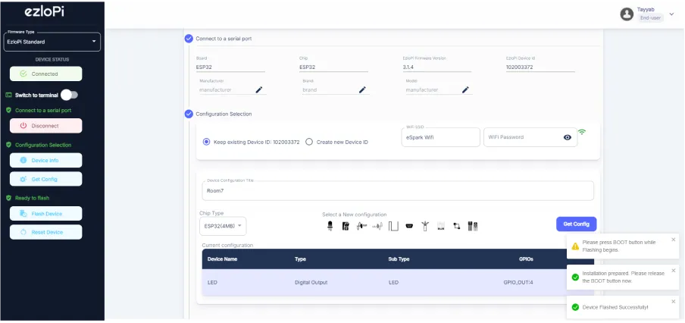
Task: Dismiss the BOOT button warning notification
Action: pyautogui.click(x=673, y=240)
